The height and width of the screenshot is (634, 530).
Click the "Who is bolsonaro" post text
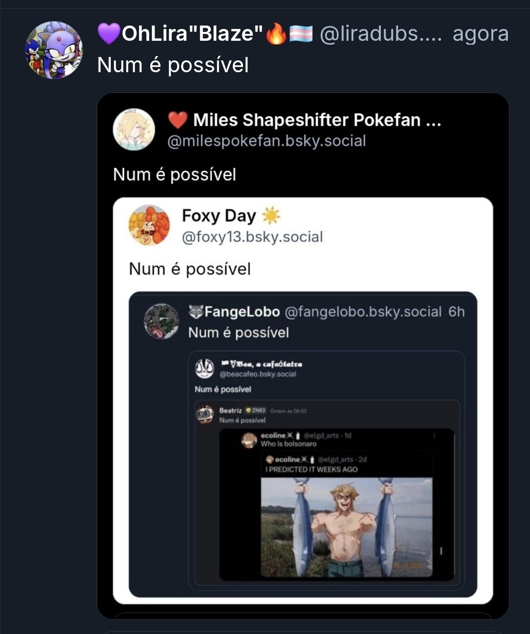[x=289, y=444]
